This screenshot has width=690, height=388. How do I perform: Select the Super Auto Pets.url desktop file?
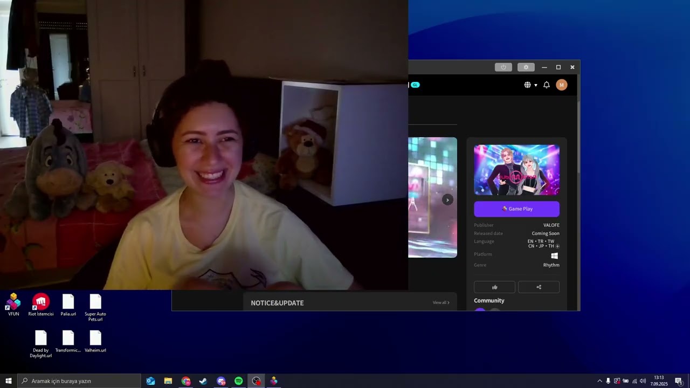(95, 308)
